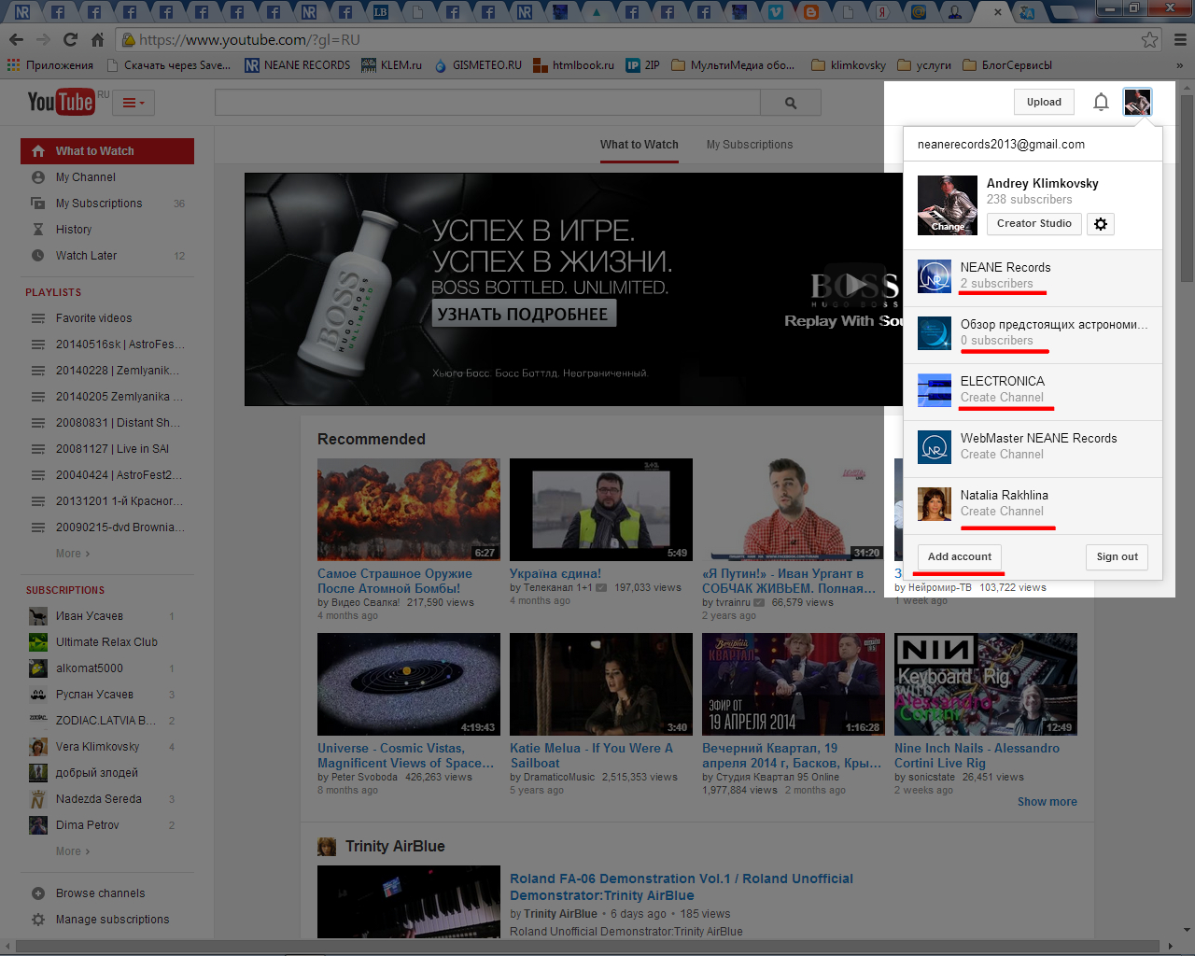Open Trinity AirBlue channel heading
1195x956 pixels.
(x=395, y=847)
